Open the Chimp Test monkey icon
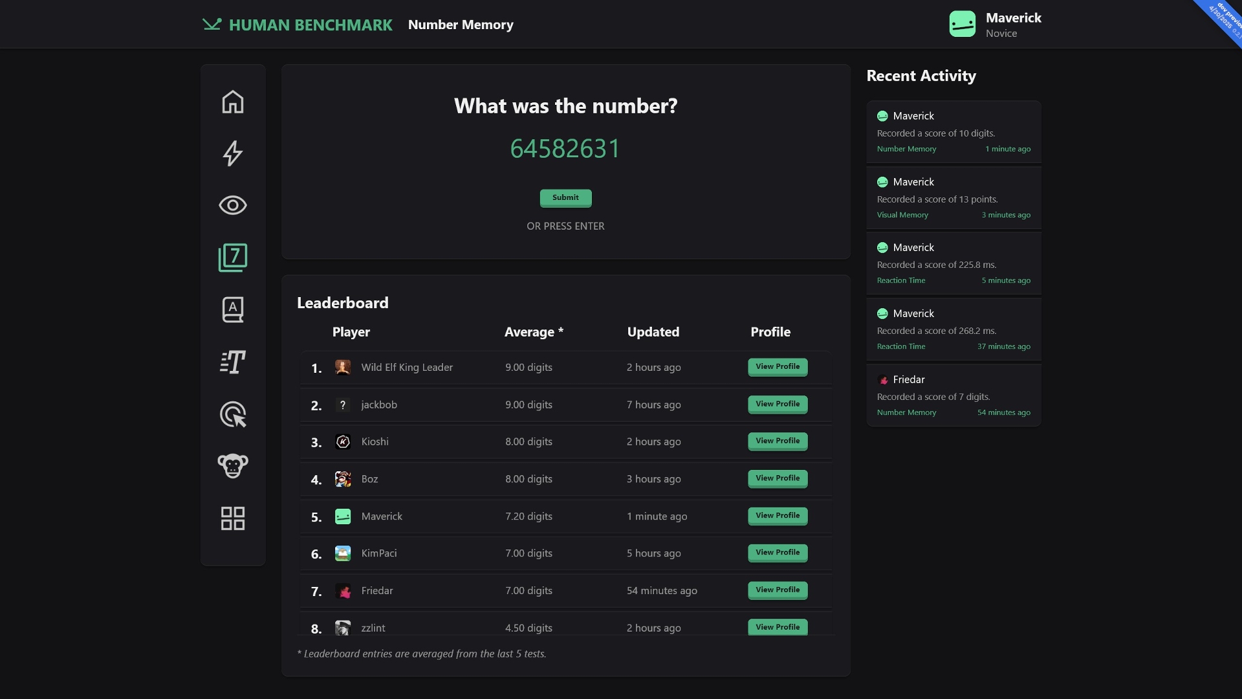This screenshot has width=1242, height=699. [x=233, y=466]
